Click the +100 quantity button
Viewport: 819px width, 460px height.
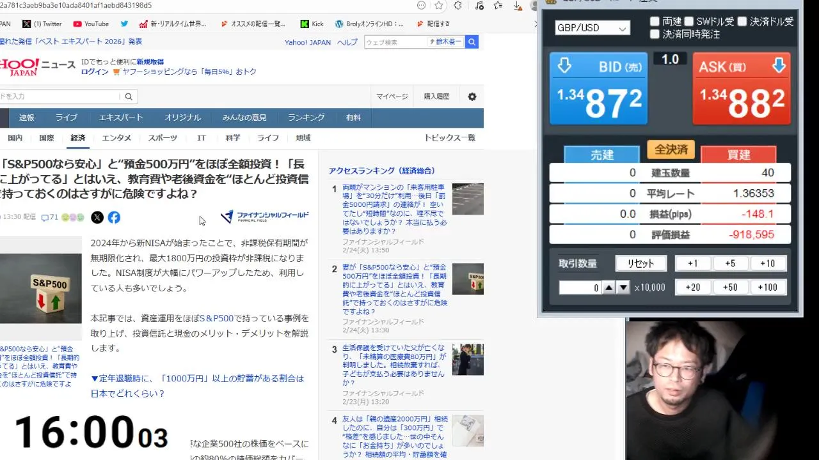tap(767, 287)
